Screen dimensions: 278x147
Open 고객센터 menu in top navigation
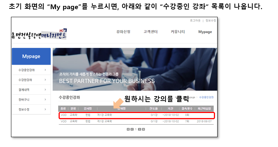coord(151,32)
